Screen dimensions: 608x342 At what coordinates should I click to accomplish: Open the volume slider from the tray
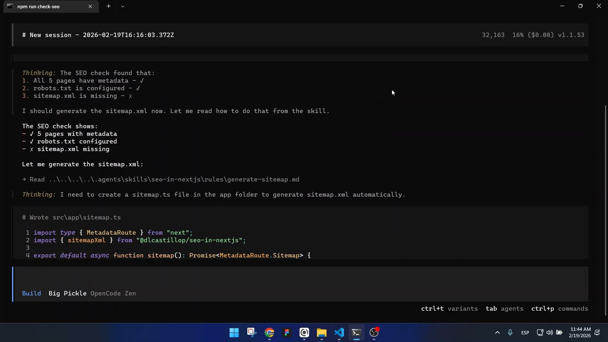click(x=550, y=332)
